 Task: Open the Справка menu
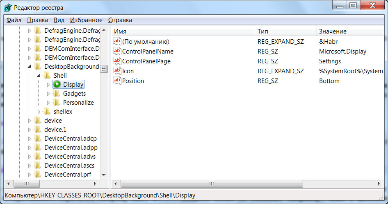coord(120,20)
